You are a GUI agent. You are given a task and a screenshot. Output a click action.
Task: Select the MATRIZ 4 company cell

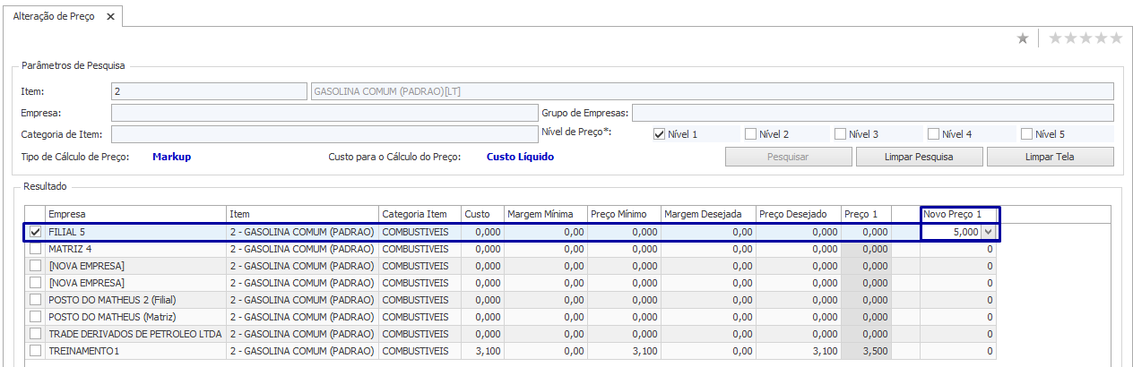pyautogui.click(x=135, y=249)
